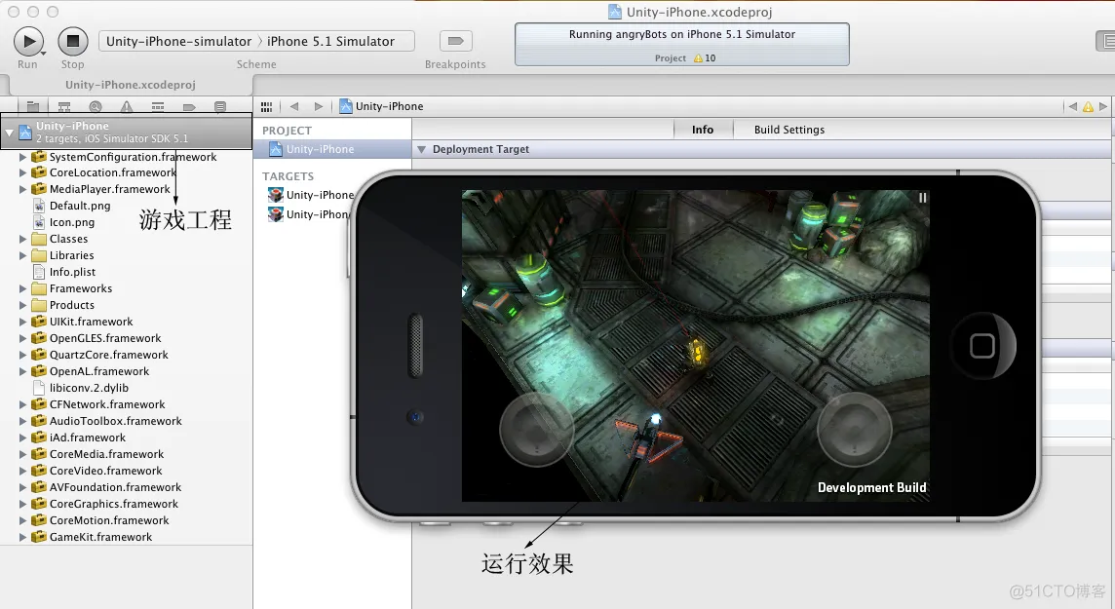Show the Symbol navigator icon
This screenshot has width=1115, height=609.
click(x=64, y=106)
